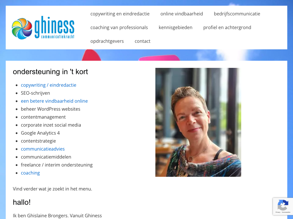This screenshot has width=293, height=219.
Task: Open the 'profiel en achtergrond' menu item
Action: coord(227,28)
